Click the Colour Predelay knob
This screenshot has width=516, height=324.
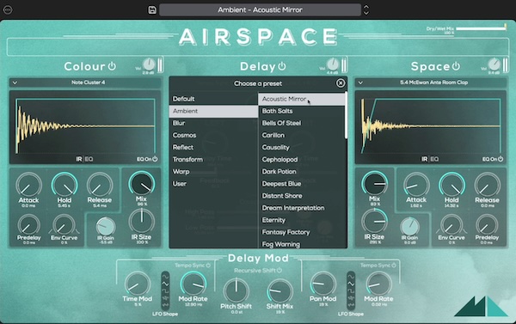tap(28, 225)
